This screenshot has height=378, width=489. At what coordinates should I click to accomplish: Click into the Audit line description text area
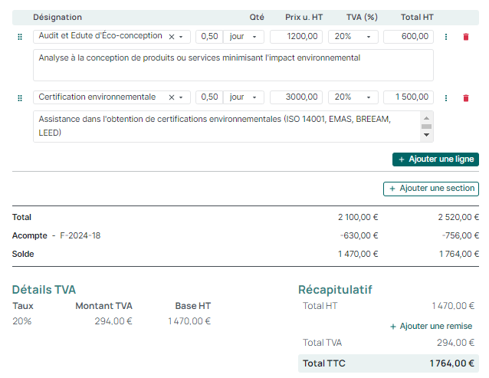pyautogui.click(x=233, y=65)
